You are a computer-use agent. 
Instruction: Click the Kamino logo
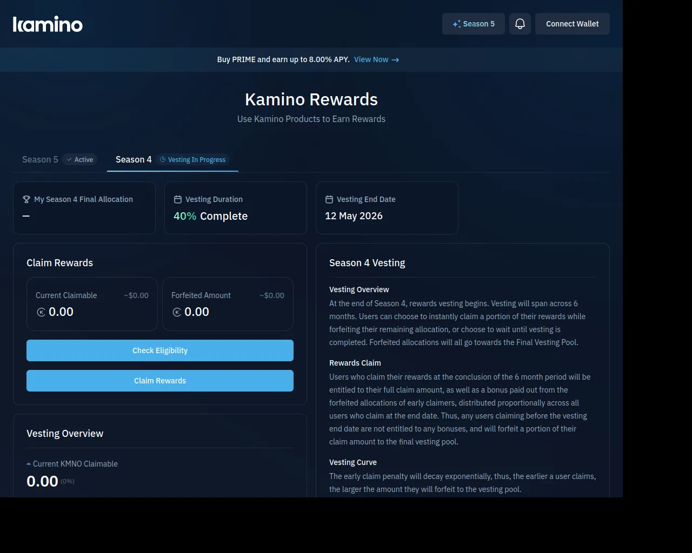coord(48,24)
